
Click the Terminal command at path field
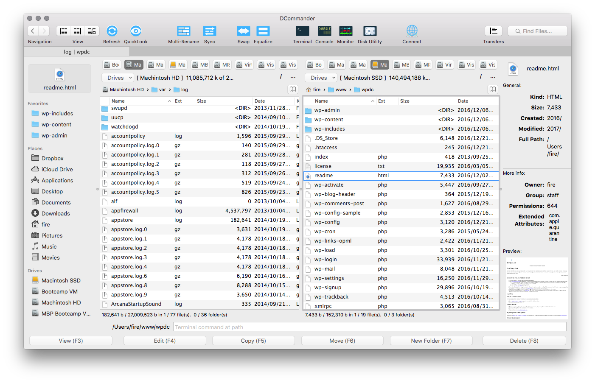click(x=370, y=327)
